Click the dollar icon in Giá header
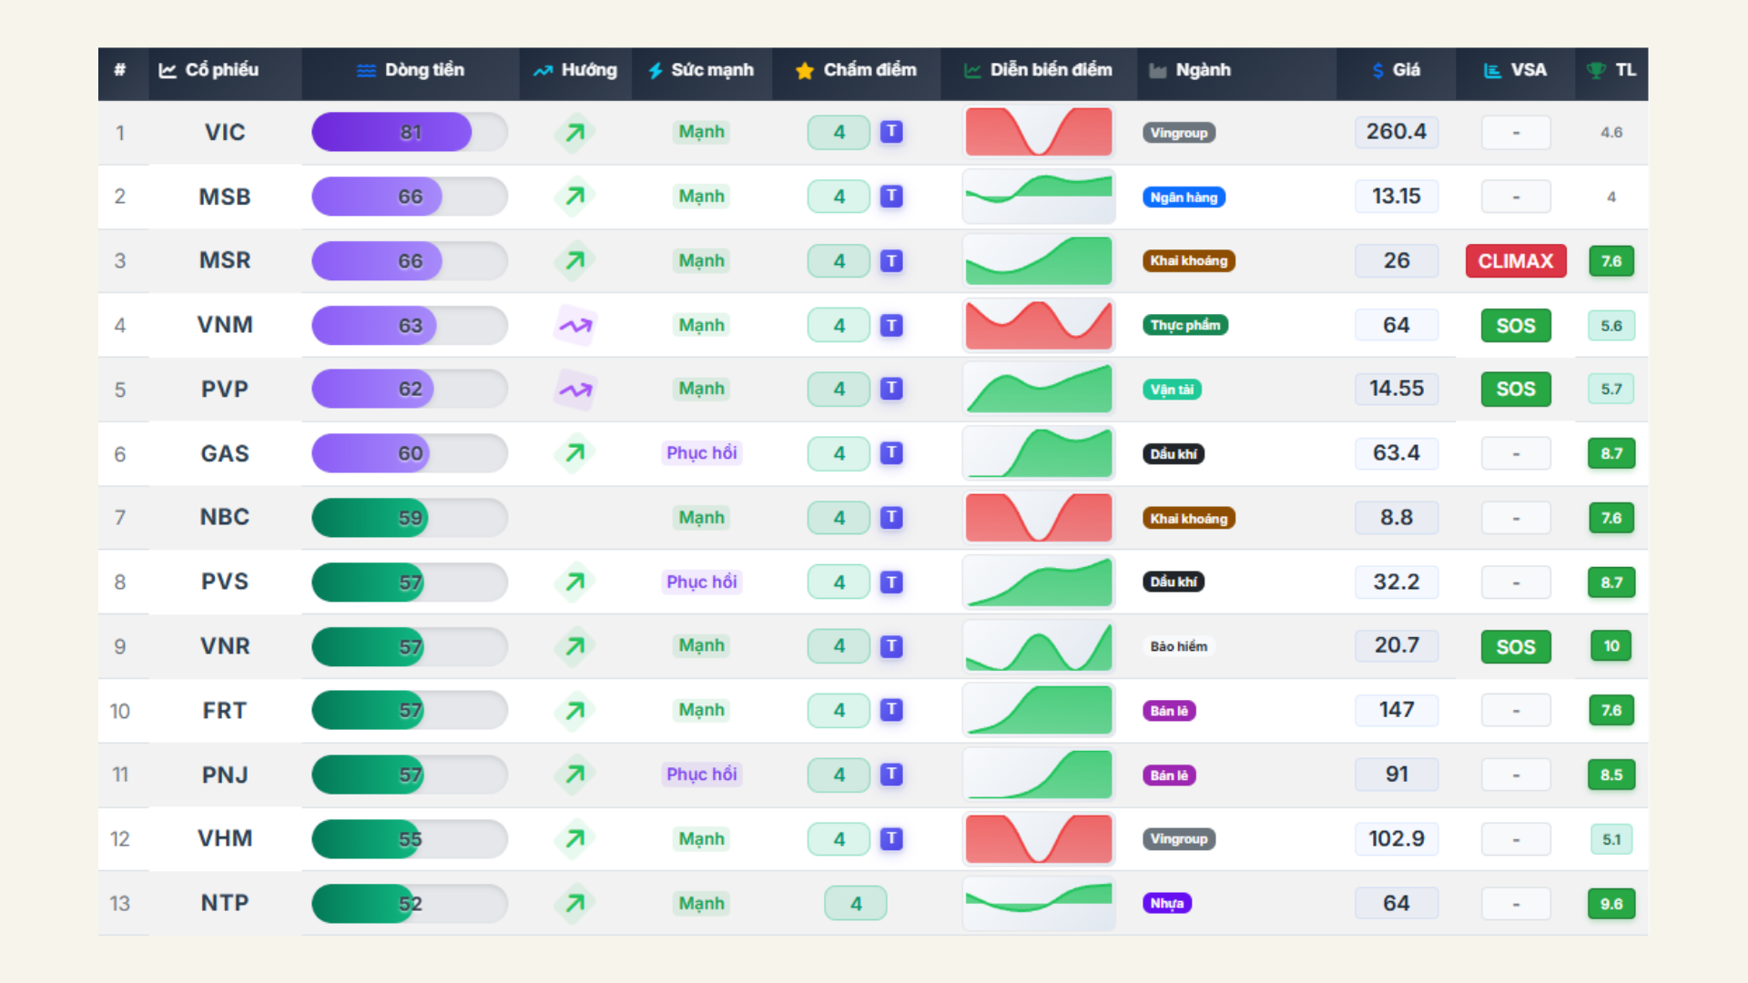 [1377, 71]
